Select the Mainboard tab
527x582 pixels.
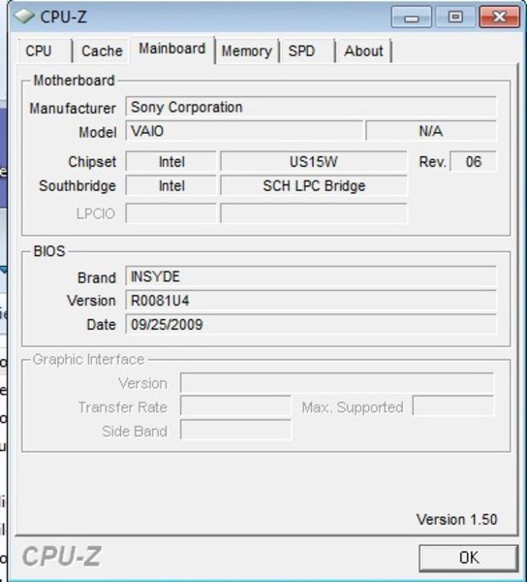click(172, 49)
